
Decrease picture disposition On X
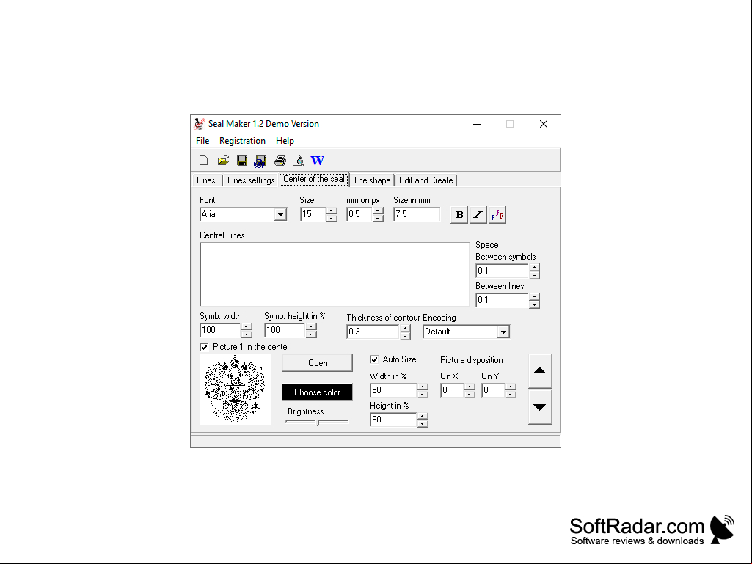tap(470, 395)
